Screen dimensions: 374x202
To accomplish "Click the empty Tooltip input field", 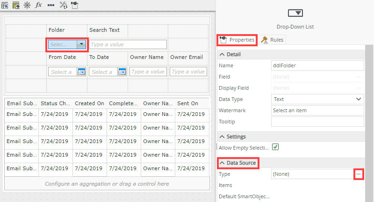I will tap(317, 122).
